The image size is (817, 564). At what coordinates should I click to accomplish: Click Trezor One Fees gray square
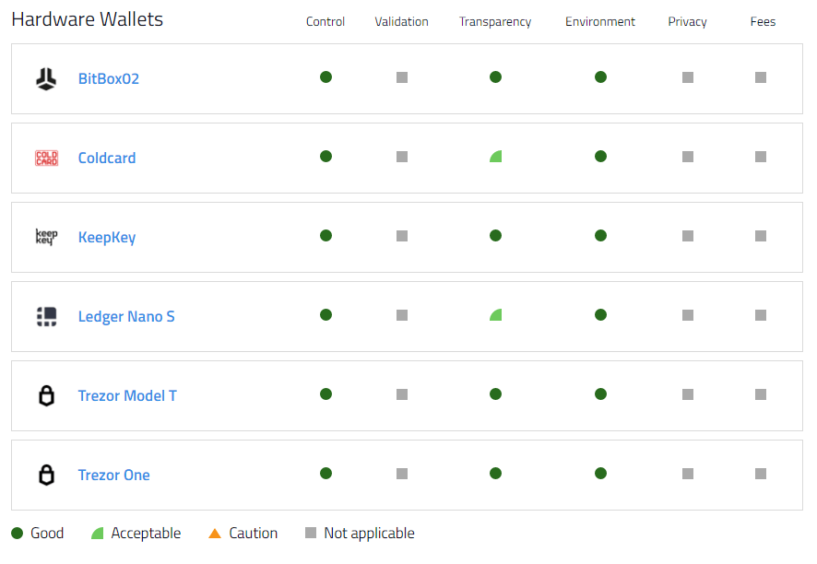[x=761, y=474]
